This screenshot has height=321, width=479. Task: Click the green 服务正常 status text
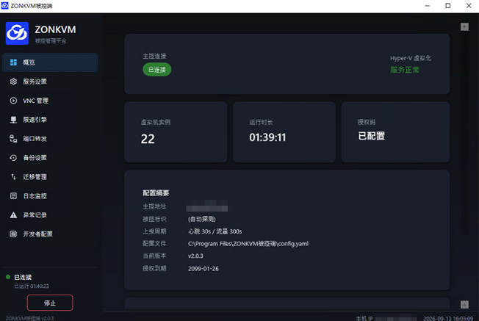pos(405,70)
